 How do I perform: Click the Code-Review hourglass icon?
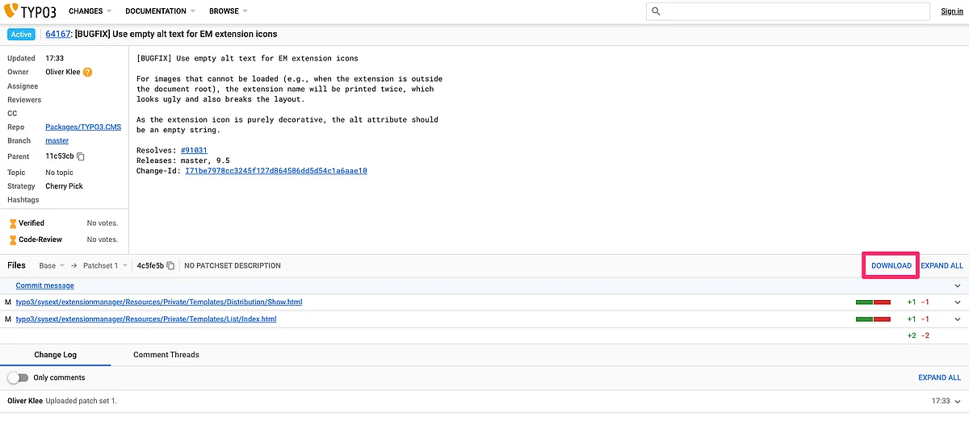(x=12, y=240)
